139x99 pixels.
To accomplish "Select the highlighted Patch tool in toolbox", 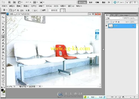I will [x=3, y=37].
